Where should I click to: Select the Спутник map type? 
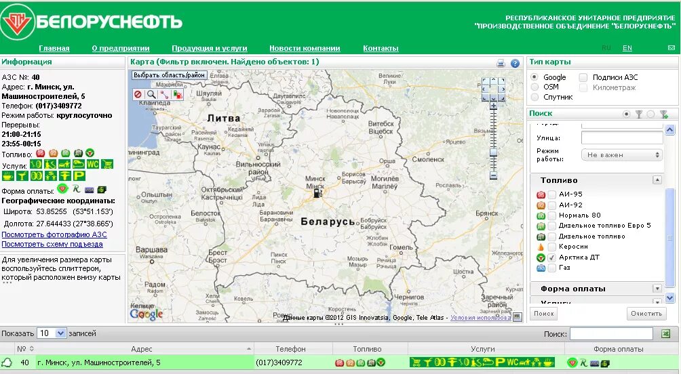(x=534, y=97)
